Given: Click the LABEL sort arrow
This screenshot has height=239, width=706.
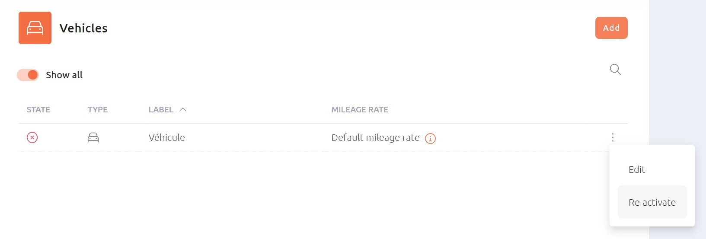Looking at the screenshot, I should 183,110.
